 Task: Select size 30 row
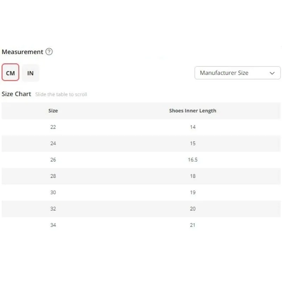pyautogui.click(x=141, y=192)
